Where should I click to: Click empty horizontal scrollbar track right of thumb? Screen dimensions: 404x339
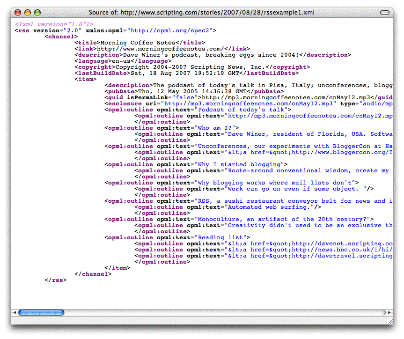coord(225,312)
